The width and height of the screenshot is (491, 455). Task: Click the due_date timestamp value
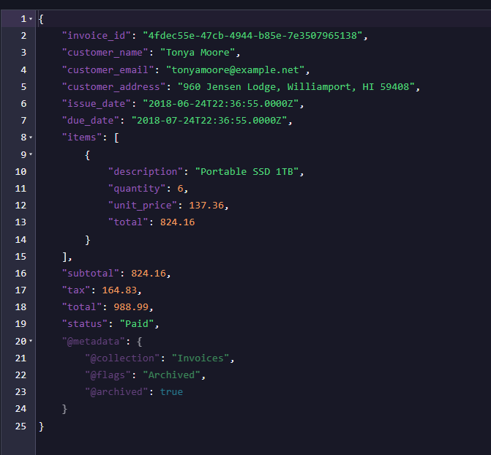211,121
